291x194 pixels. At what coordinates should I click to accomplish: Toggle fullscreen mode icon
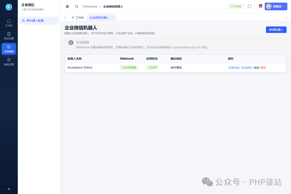click(250, 6)
